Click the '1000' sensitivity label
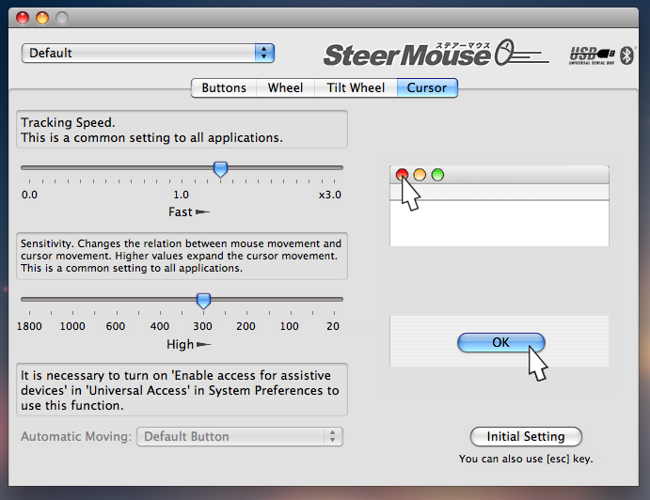 (x=72, y=326)
